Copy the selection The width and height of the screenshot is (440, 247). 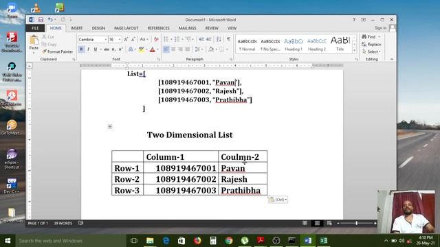[x=49, y=44]
